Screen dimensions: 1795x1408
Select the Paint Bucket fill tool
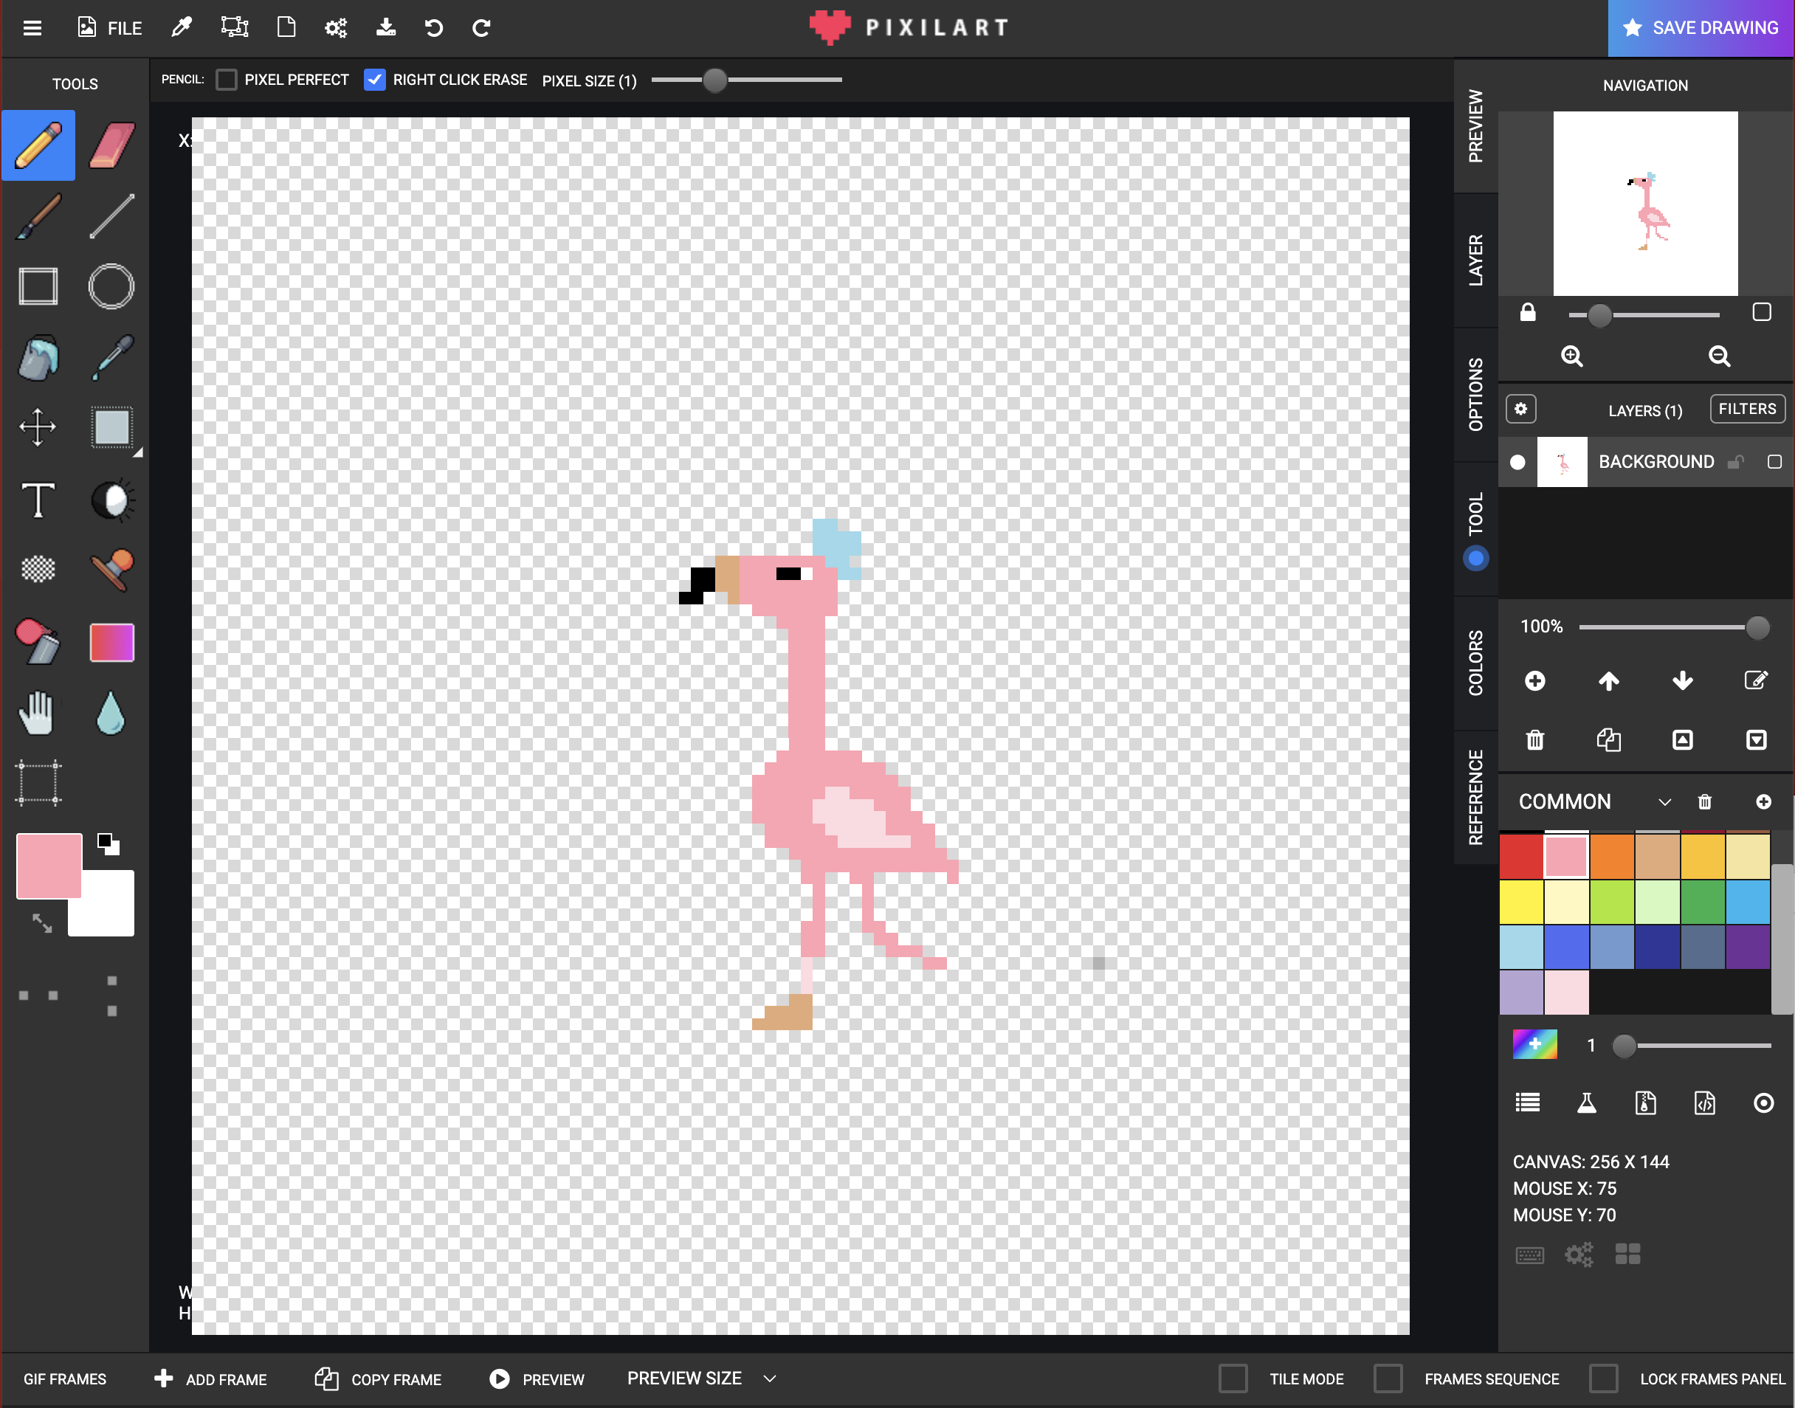(38, 358)
